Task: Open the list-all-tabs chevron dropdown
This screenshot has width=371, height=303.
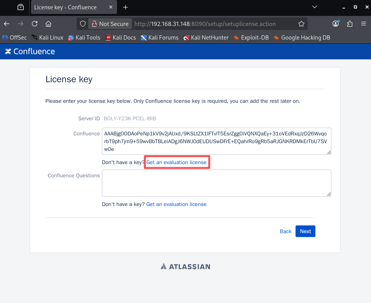Action: point(314,7)
